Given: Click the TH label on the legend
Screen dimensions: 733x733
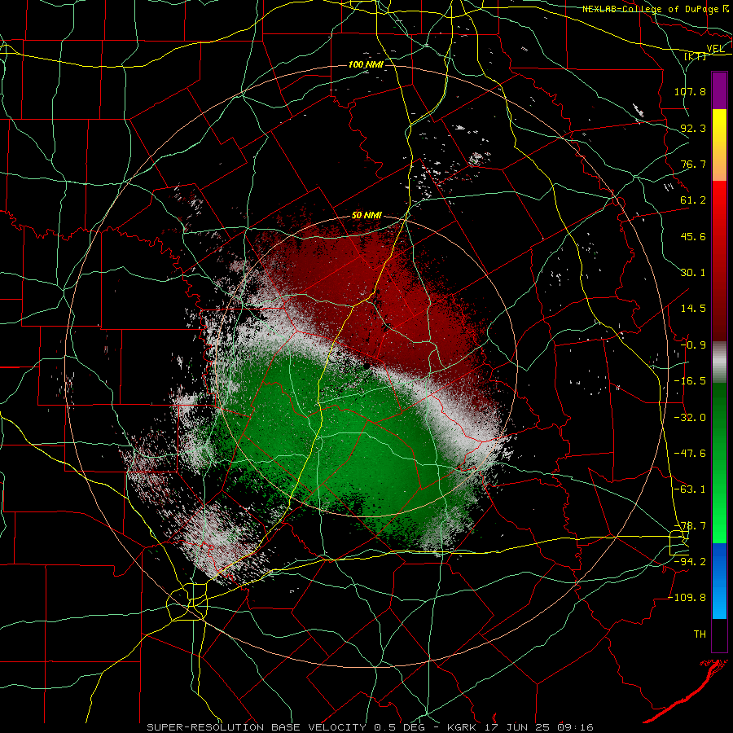Looking at the screenshot, I should click(x=700, y=634).
